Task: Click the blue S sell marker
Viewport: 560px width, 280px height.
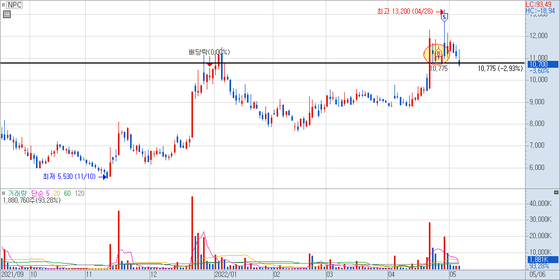Action: pyautogui.click(x=444, y=17)
